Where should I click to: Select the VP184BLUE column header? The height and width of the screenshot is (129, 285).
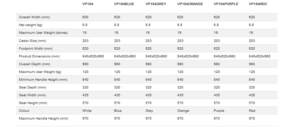124,4
